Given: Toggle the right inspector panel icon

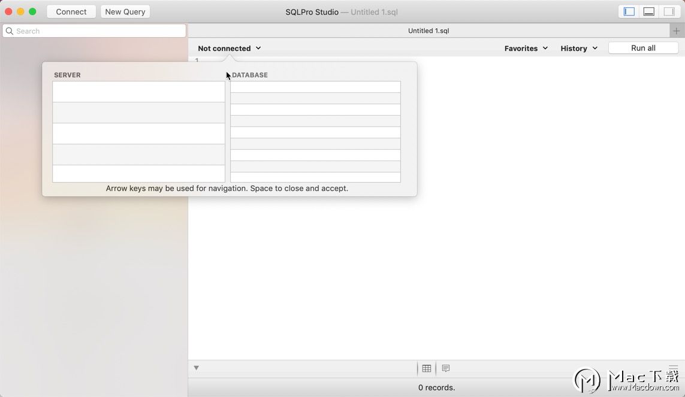Looking at the screenshot, I should tap(669, 12).
